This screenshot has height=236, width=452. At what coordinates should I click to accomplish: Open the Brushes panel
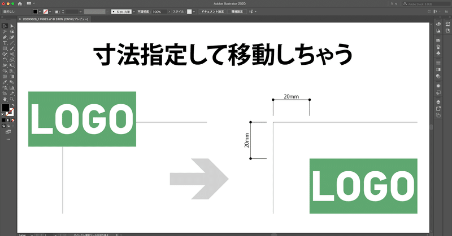click(438, 47)
